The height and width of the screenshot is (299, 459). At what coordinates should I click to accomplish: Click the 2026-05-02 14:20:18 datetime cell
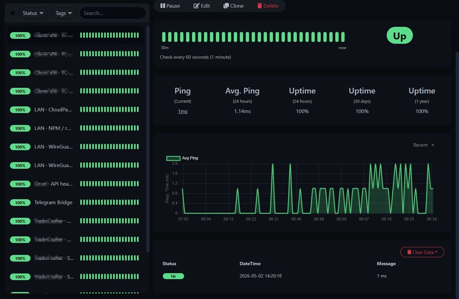(261, 276)
